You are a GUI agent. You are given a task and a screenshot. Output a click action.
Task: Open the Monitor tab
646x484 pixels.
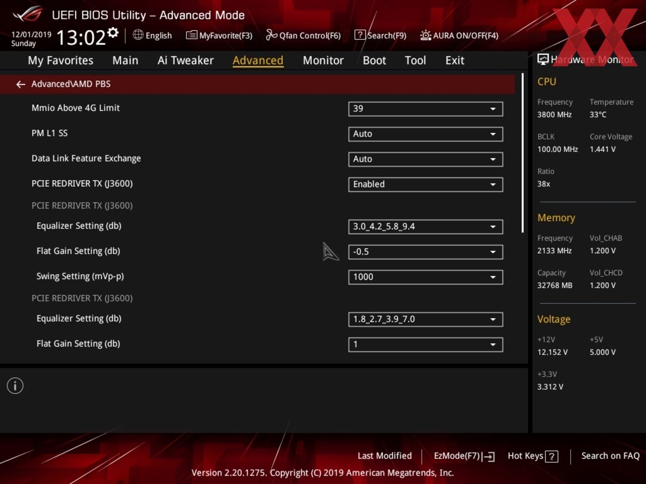coord(323,60)
